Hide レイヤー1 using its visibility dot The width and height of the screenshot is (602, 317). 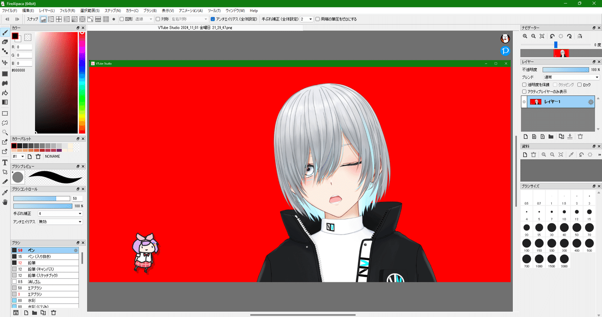[524, 102]
